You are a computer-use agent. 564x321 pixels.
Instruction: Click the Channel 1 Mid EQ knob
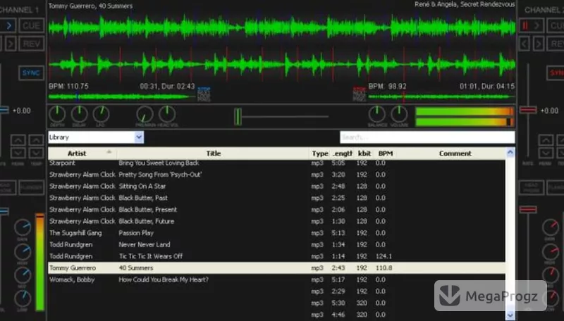pos(23,275)
